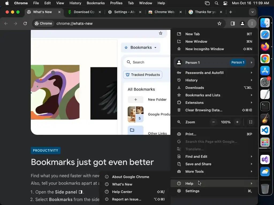Open the Bookmarks menu in the menu bar
Image resolution: width=274 pixels, height=205 pixels.
[96, 3]
